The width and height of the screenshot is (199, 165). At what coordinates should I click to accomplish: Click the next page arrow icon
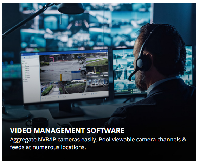(x=68, y=96)
